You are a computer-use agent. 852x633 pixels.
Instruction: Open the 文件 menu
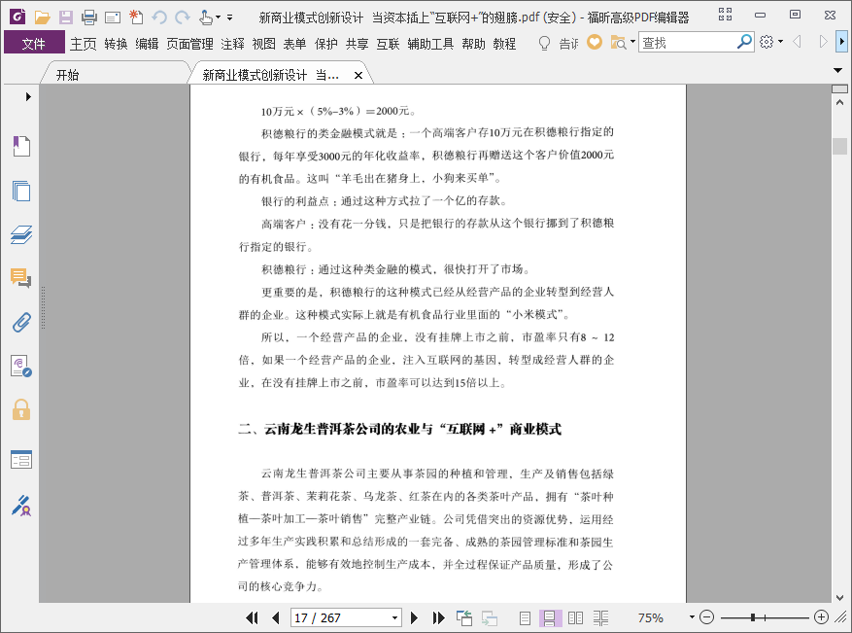[x=34, y=43]
